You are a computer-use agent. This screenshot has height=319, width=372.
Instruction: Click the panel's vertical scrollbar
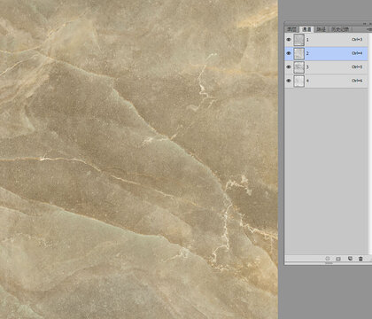(x=370, y=144)
